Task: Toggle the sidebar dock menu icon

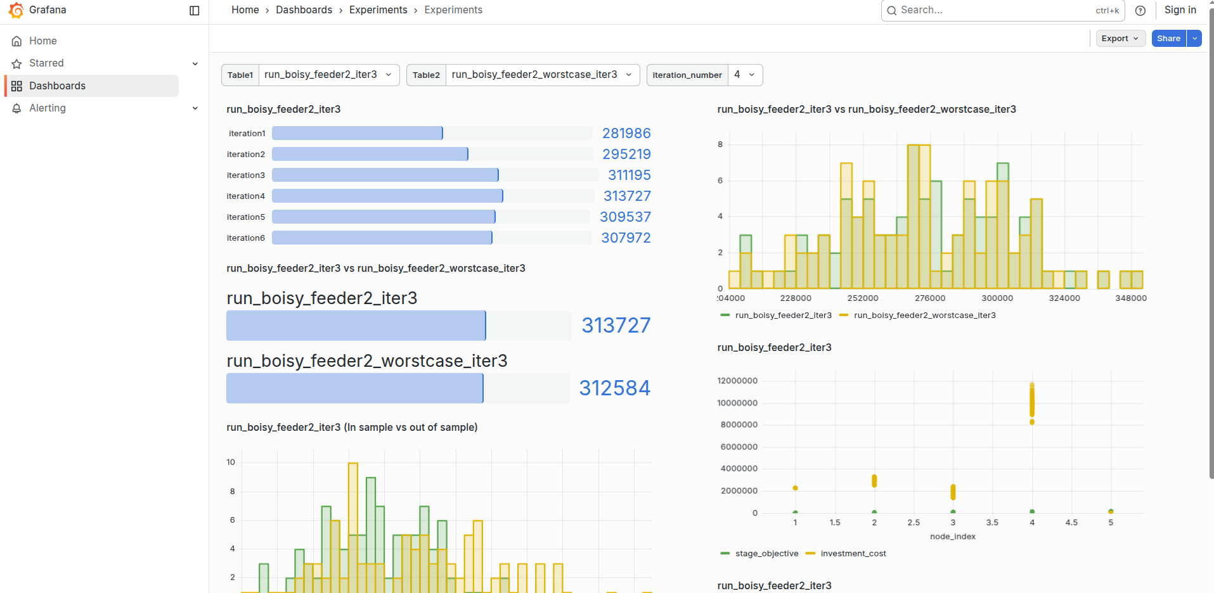Action: coord(195,10)
